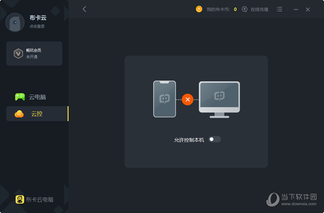Screen dimensions: 324x213
Task: Click the desktop monitor illustration
Action: [x=219, y=99]
